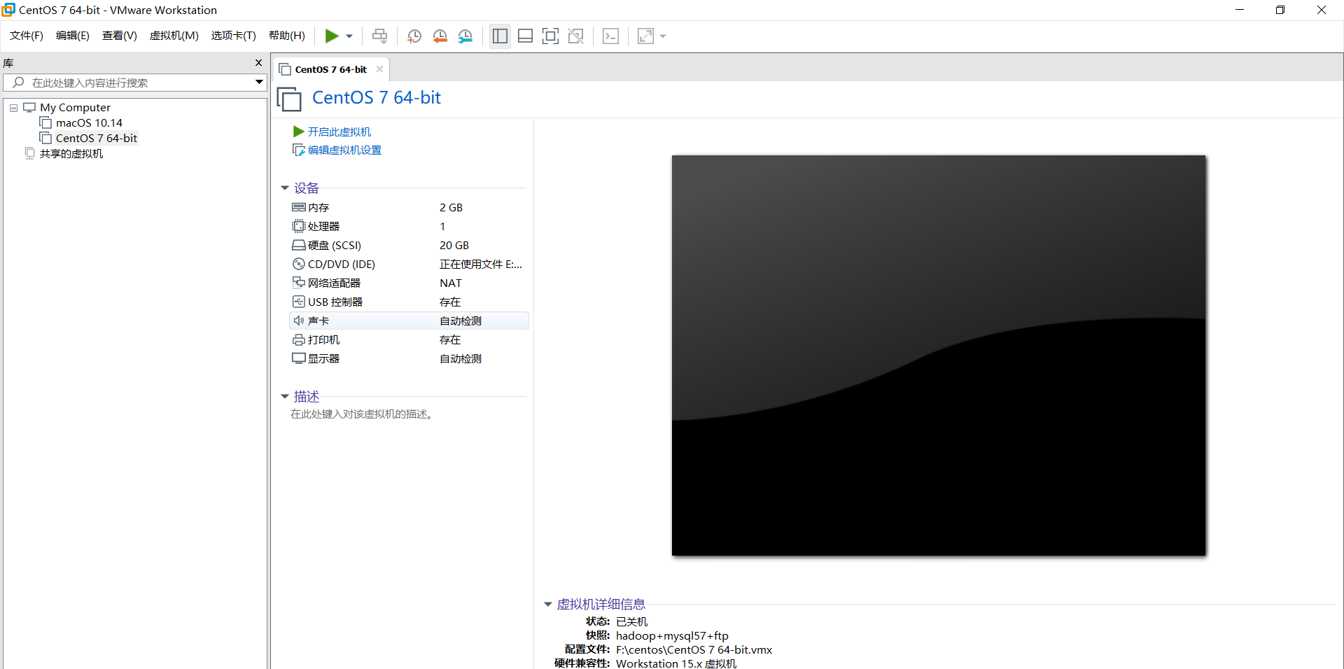The height and width of the screenshot is (669, 1344).
Task: Open the 虚拟机(M) menu
Action: (174, 36)
